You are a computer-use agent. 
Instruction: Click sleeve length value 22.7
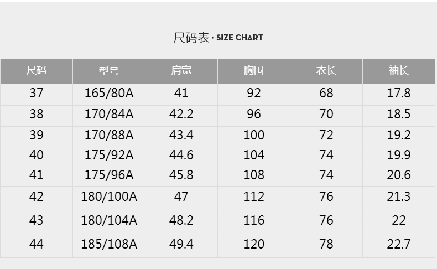point(399,244)
